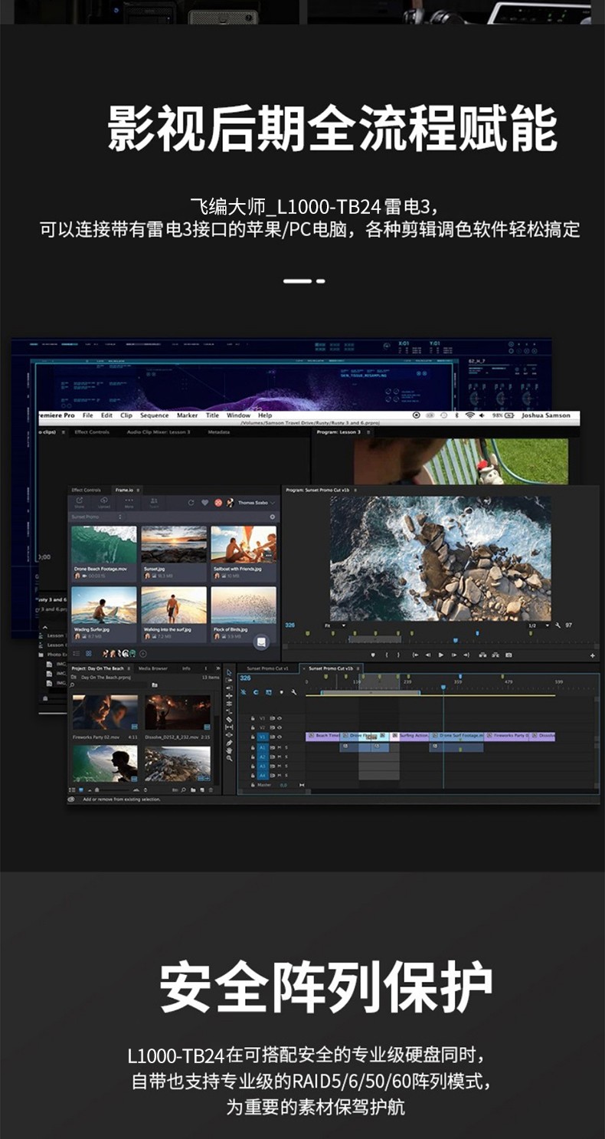605x1139 pixels.
Task: Switch to the Media Browser tab
Action: click(x=152, y=668)
